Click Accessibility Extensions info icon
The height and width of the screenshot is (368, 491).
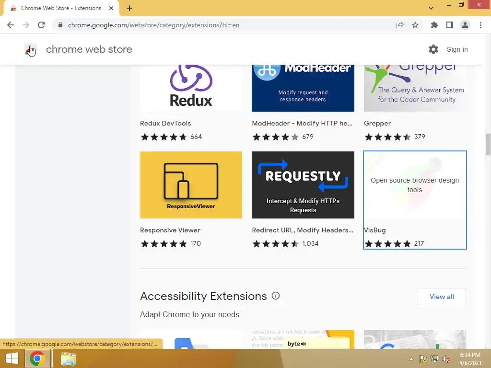276,296
